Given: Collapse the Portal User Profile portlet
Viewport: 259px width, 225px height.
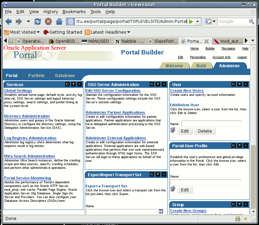Looking at the screenshot, I should pyautogui.click(x=240, y=145).
